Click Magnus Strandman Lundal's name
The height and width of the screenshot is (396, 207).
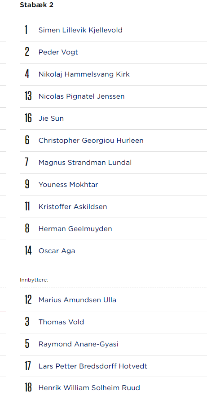click(x=85, y=162)
